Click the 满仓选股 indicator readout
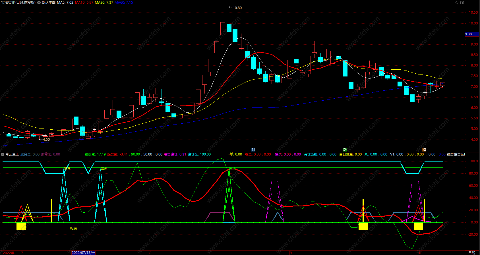 click(320, 154)
